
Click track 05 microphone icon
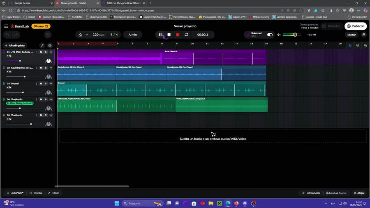(x=4, y=115)
